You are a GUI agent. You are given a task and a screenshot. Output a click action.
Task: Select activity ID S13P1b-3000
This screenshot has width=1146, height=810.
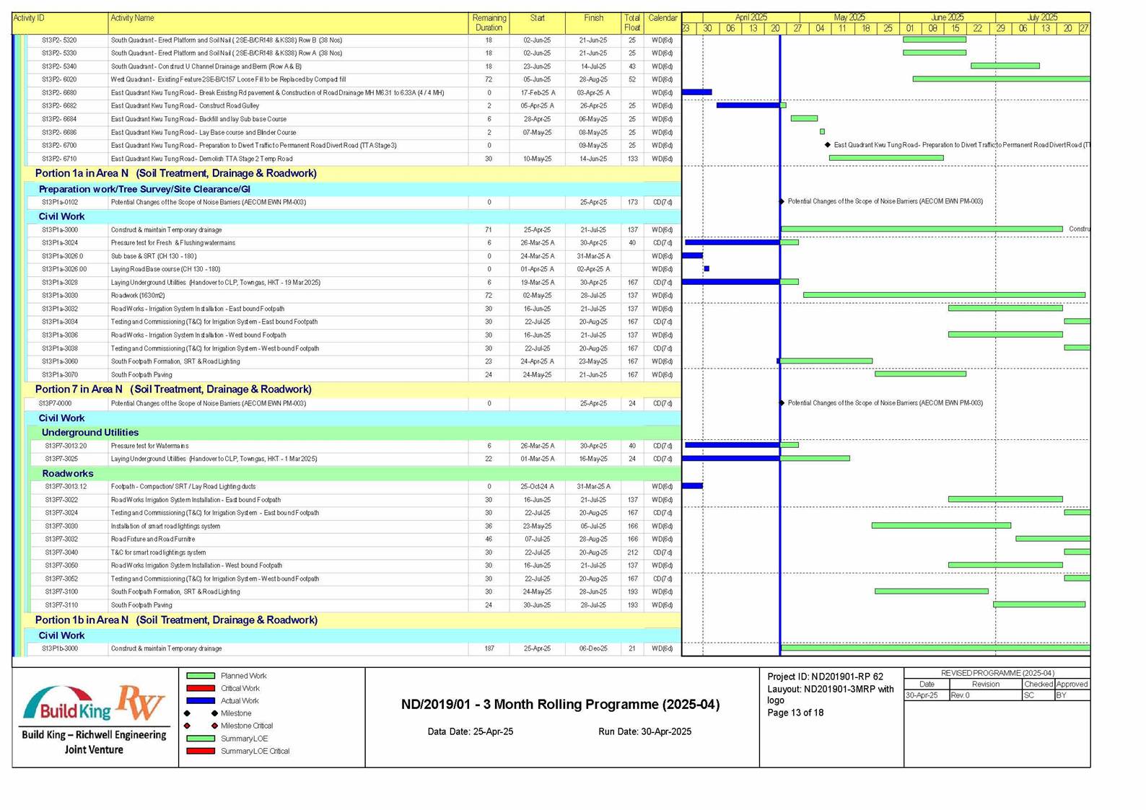tap(60, 648)
